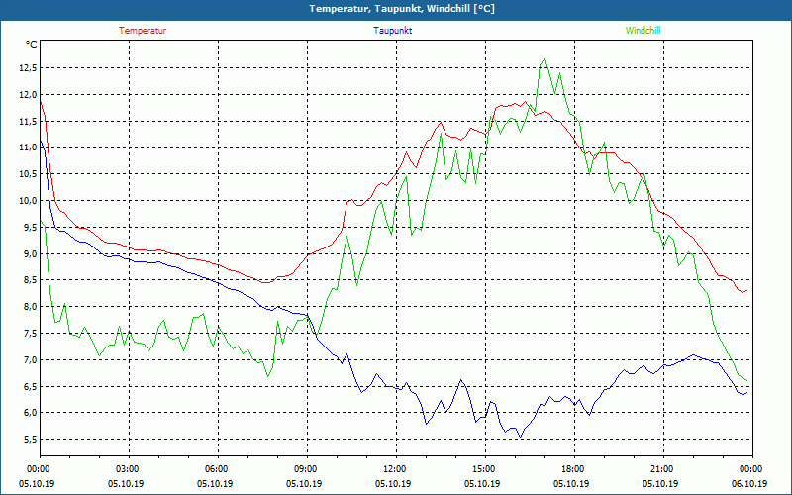Click the Windchill peak near 17:00
Screen dimensions: 792x495
pyautogui.click(x=544, y=59)
